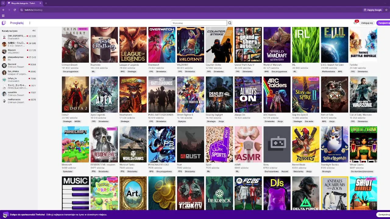Open the Minecraft category cover

(75, 144)
